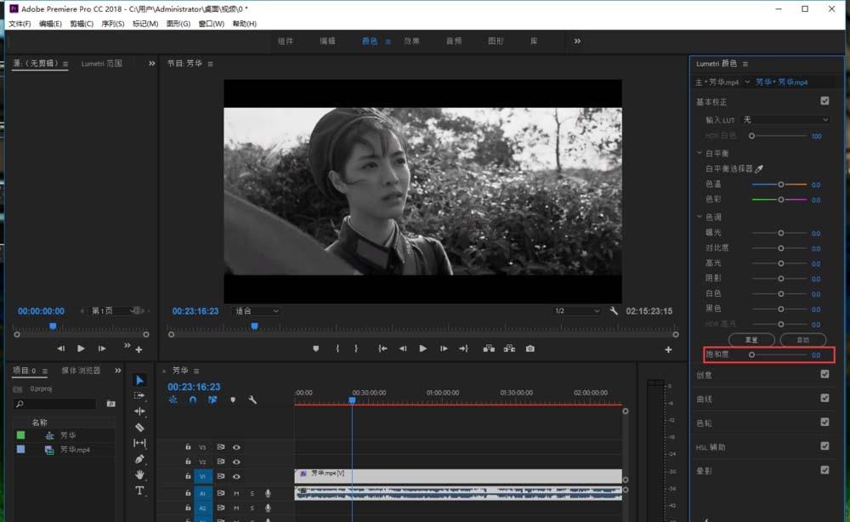This screenshot has height=522, width=850.
Task: Collapse the 色调 section
Action: [x=700, y=217]
